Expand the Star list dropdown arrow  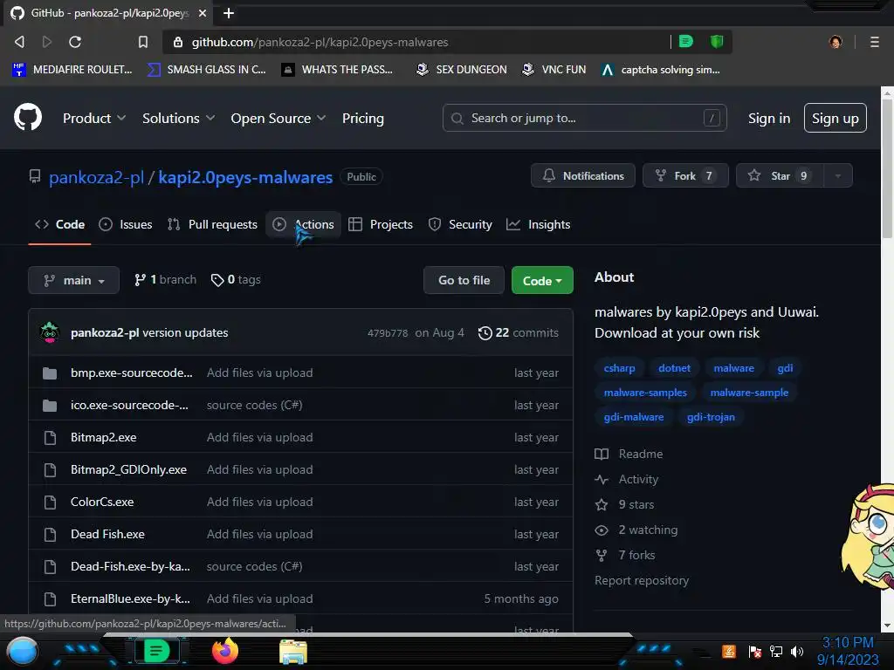click(x=837, y=175)
